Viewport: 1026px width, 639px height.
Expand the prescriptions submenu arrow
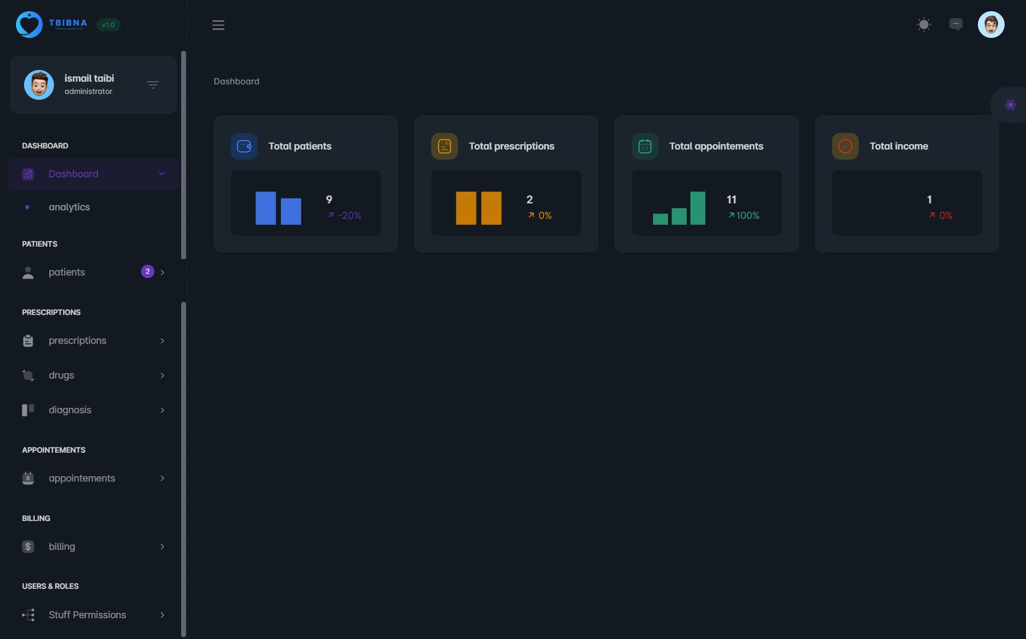tap(162, 341)
